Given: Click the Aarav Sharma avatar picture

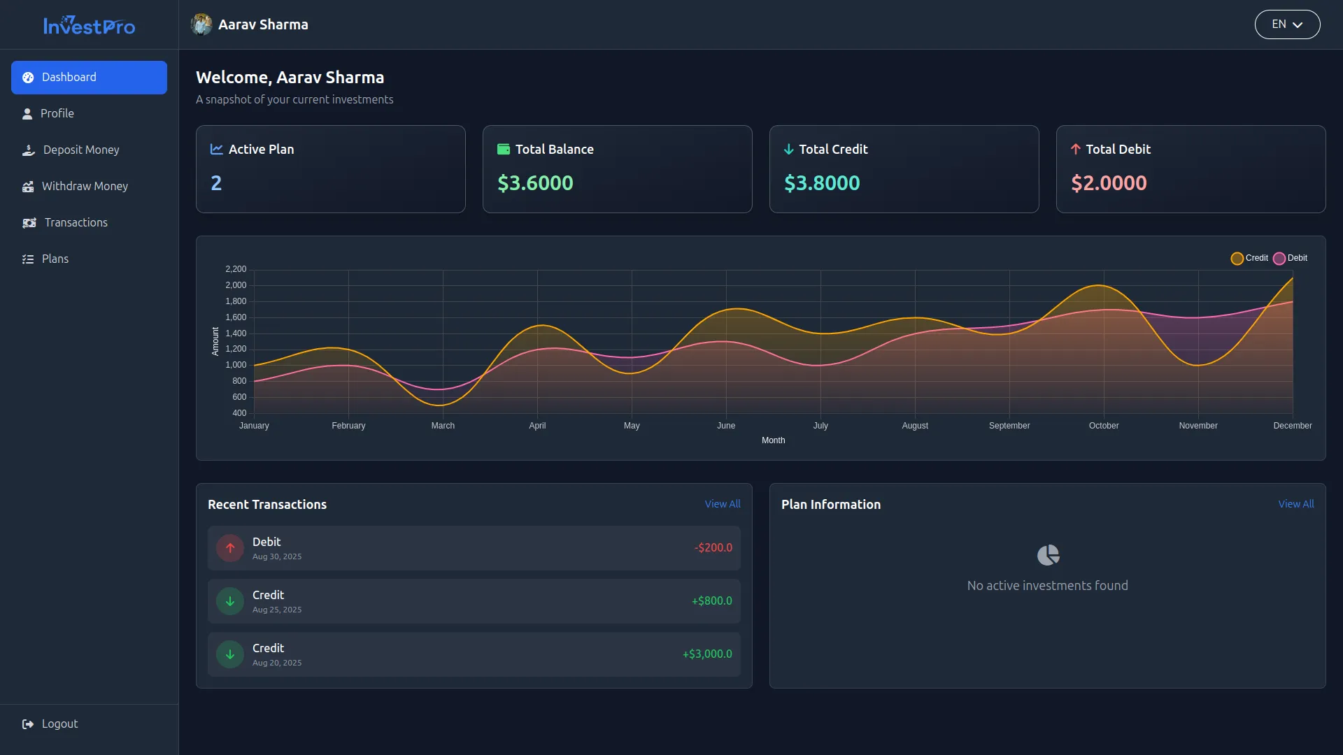Looking at the screenshot, I should 201,24.
